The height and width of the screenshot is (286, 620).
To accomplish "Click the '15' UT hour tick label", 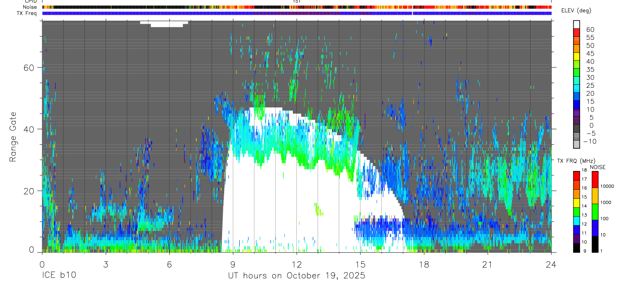I will click(360, 264).
